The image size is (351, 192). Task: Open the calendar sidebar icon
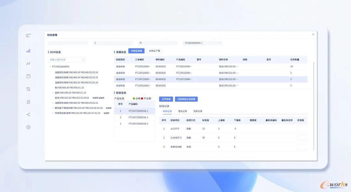[28, 76]
